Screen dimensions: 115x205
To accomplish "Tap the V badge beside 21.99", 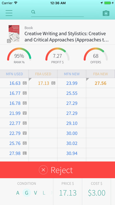I will pos(25,113).
